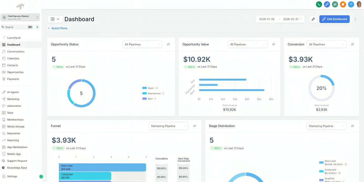Collapse the sidebar using green arrow button
Image resolution: width=364 pixels, height=182 pixels.
coord(41,177)
